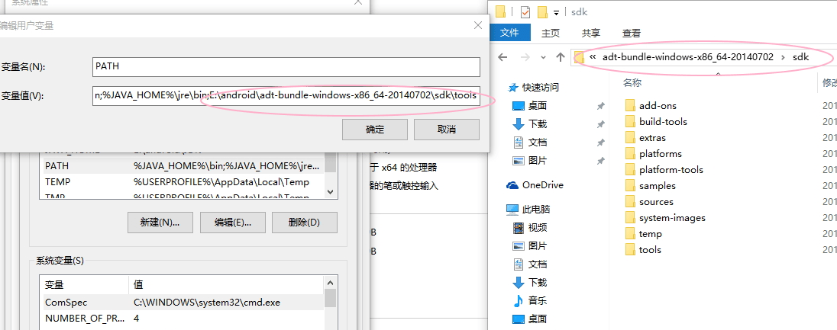Open 音乐 music folder in sidebar

[537, 300]
